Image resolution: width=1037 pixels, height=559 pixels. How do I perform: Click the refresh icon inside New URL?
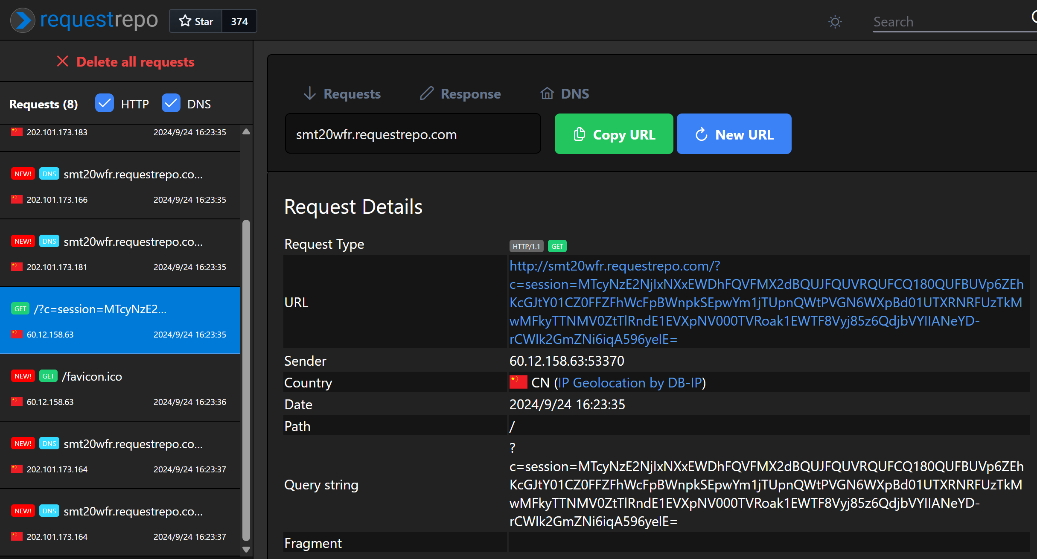point(702,134)
